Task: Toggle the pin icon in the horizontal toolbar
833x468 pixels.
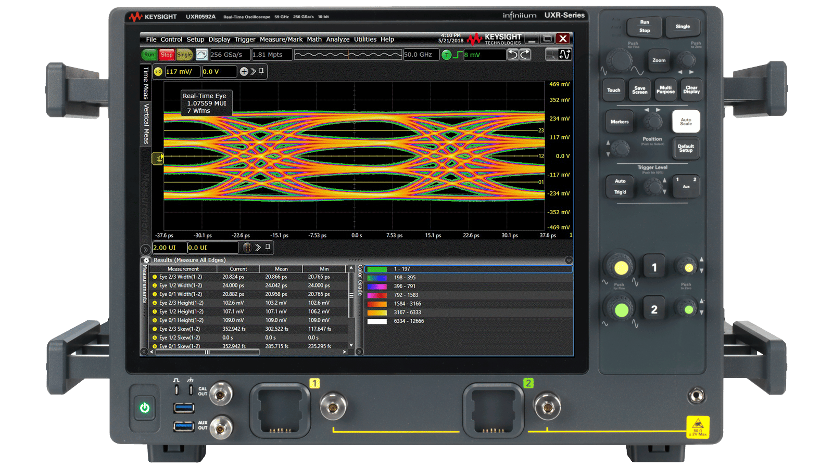Action: click(268, 247)
